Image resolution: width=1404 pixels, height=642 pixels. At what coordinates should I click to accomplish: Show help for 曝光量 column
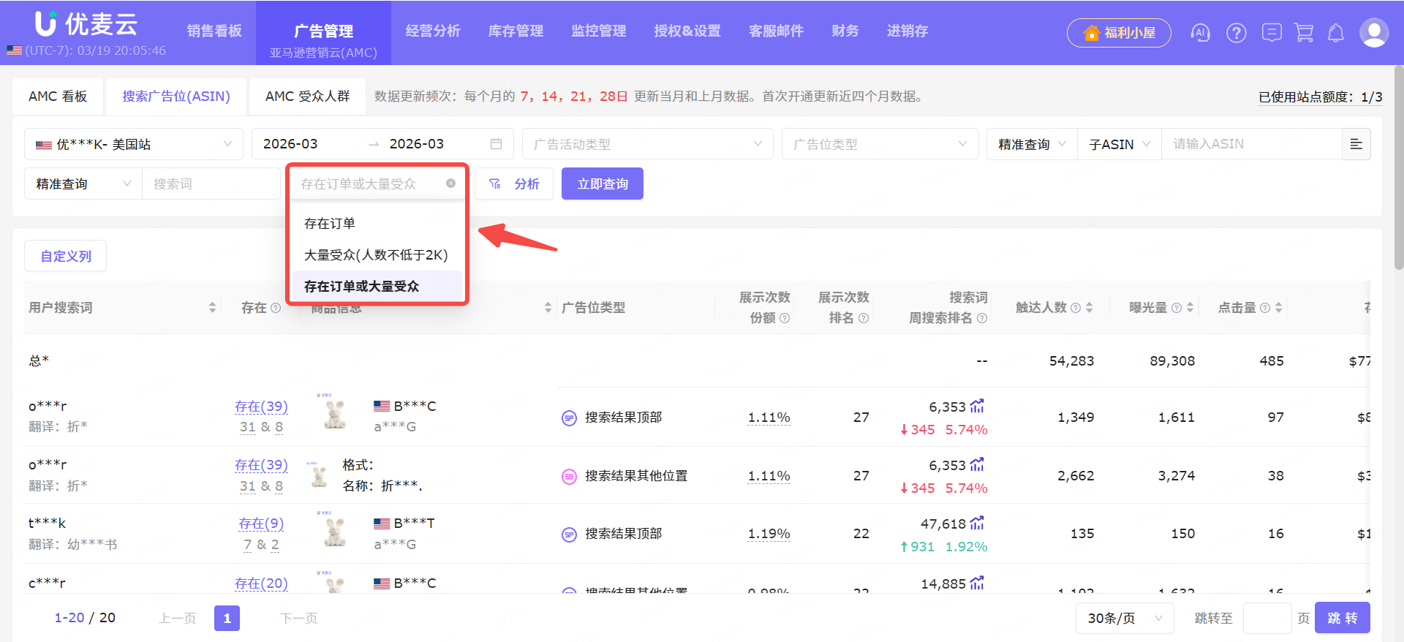(1177, 308)
